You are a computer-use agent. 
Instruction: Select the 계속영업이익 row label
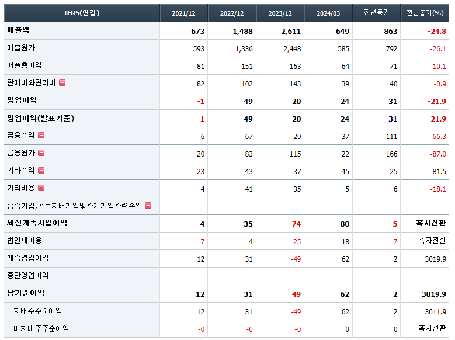tap(28, 258)
